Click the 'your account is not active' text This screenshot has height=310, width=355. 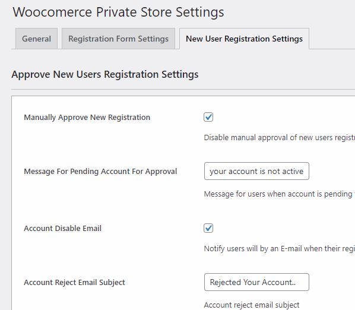pos(256,172)
